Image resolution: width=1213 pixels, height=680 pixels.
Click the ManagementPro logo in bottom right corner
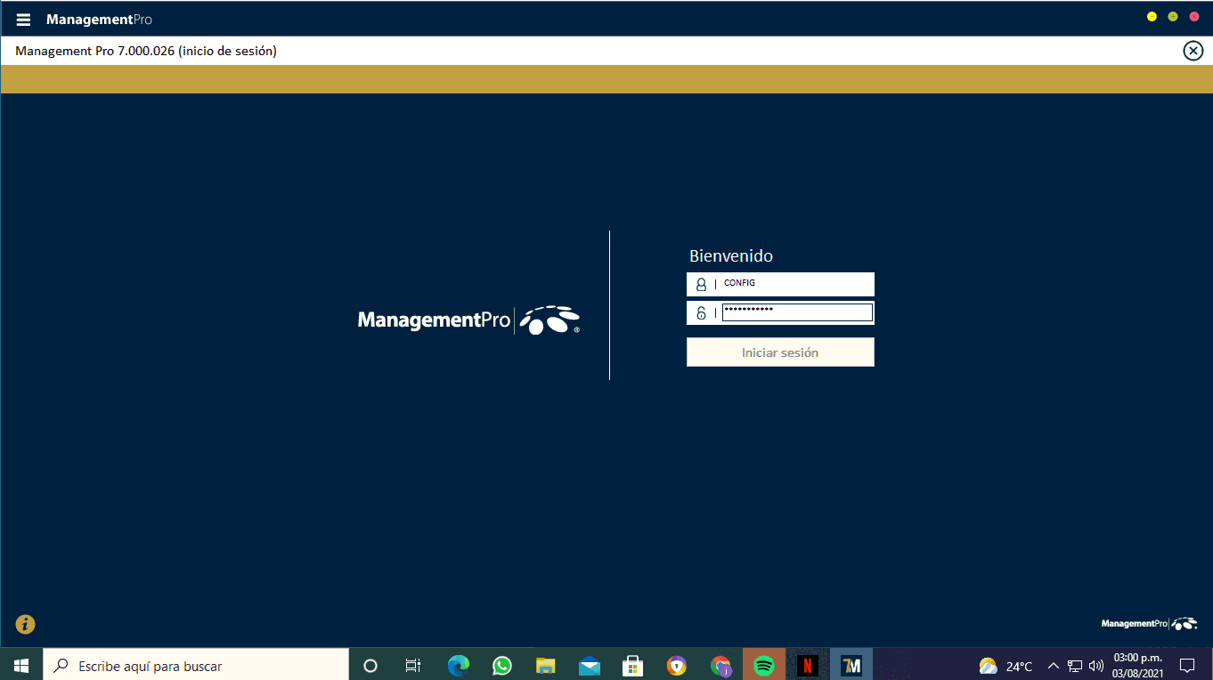[1148, 624]
